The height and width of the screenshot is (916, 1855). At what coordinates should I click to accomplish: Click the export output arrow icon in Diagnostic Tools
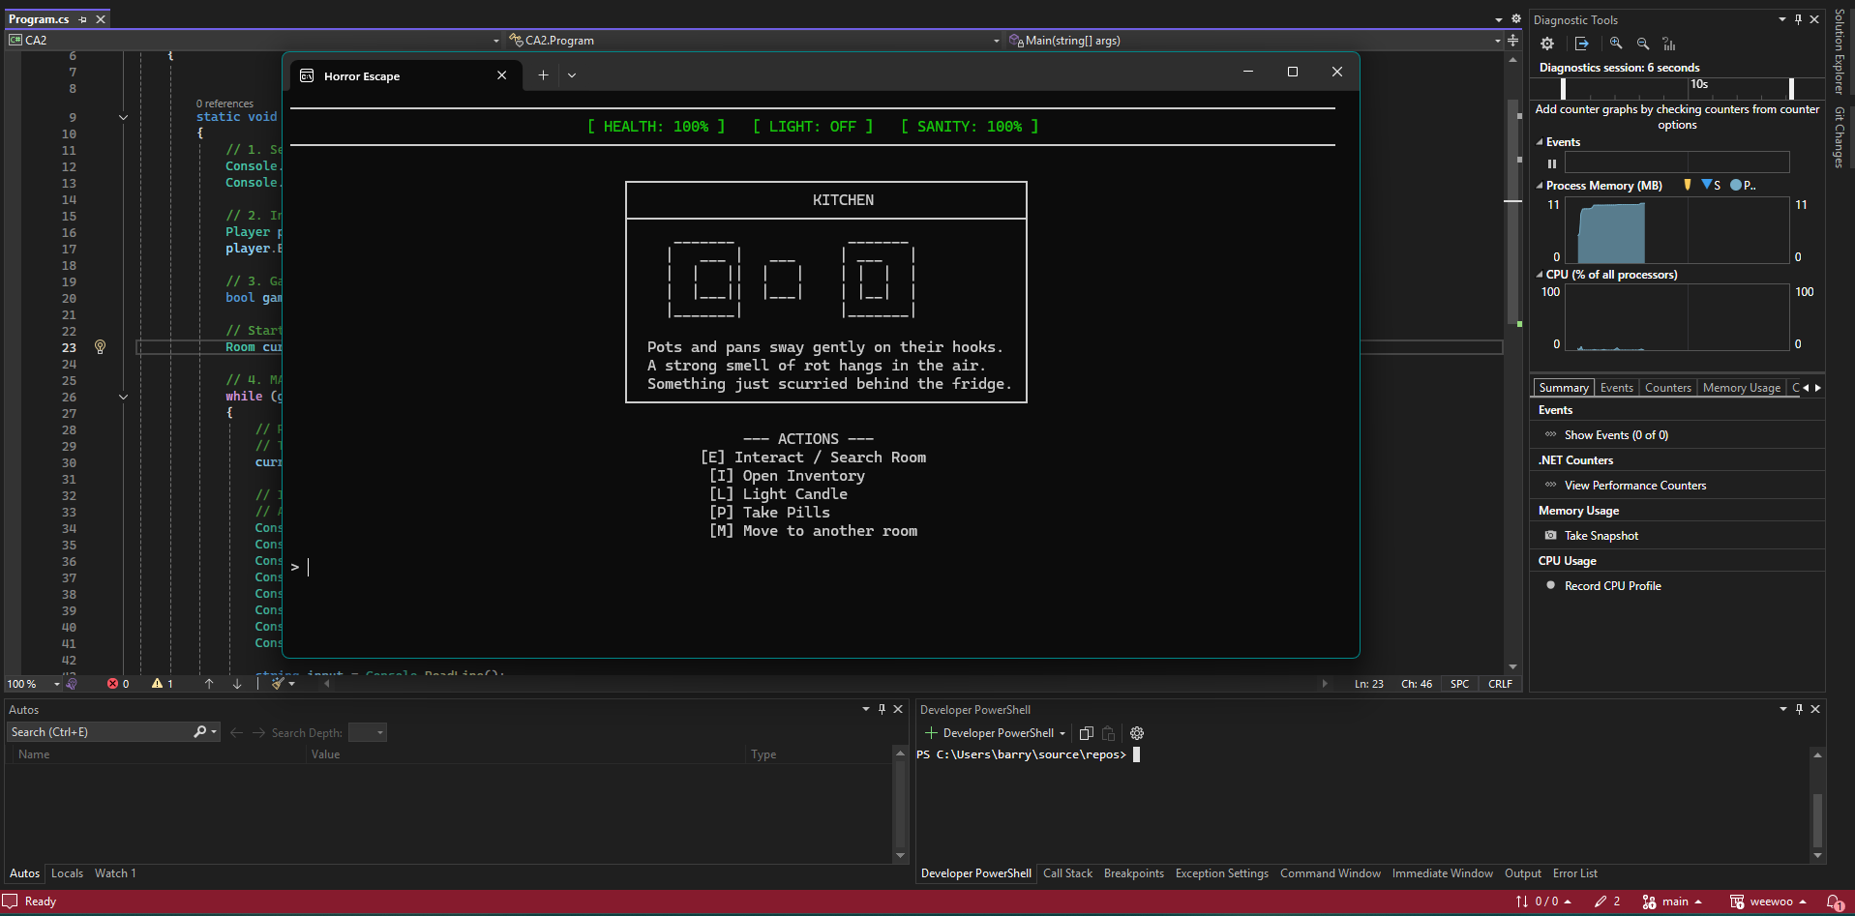click(x=1582, y=44)
